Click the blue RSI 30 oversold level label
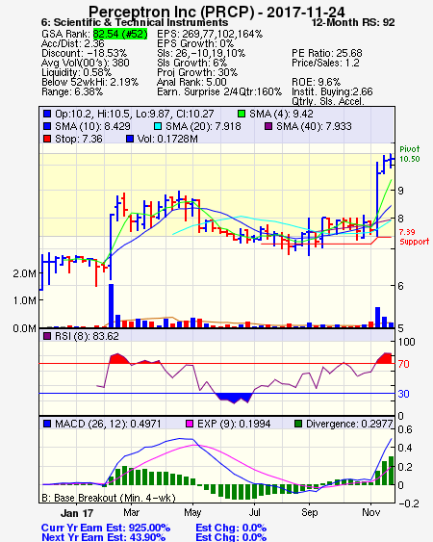The width and height of the screenshot is (433, 542). [x=403, y=394]
